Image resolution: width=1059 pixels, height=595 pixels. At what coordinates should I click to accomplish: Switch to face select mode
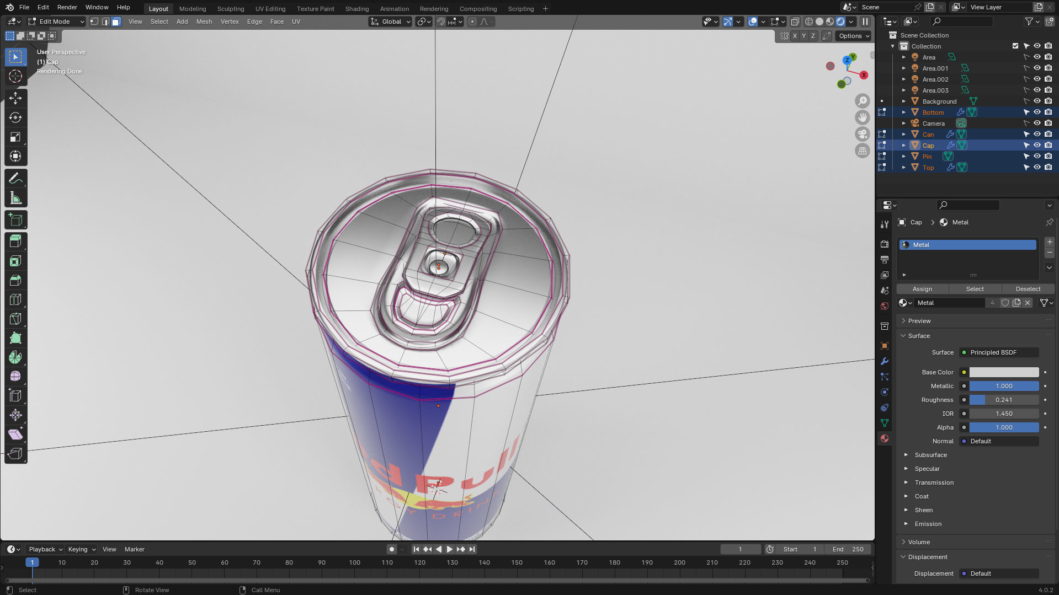coord(116,22)
